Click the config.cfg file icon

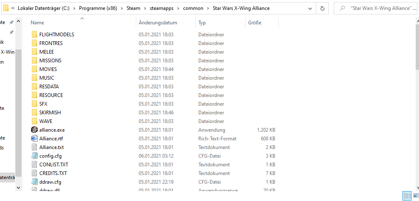[x=34, y=156]
